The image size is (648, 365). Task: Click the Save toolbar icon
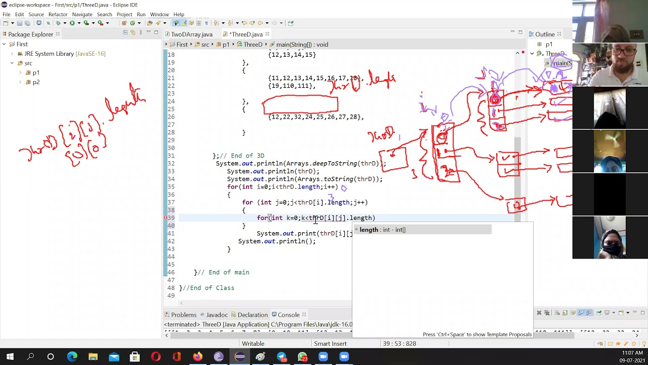(x=19, y=23)
